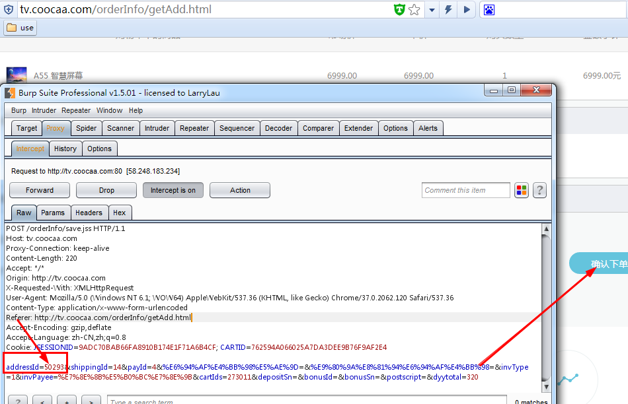Image resolution: width=628 pixels, height=404 pixels.
Task: Click the shield icon in browser address bar
Action: click(x=9, y=10)
